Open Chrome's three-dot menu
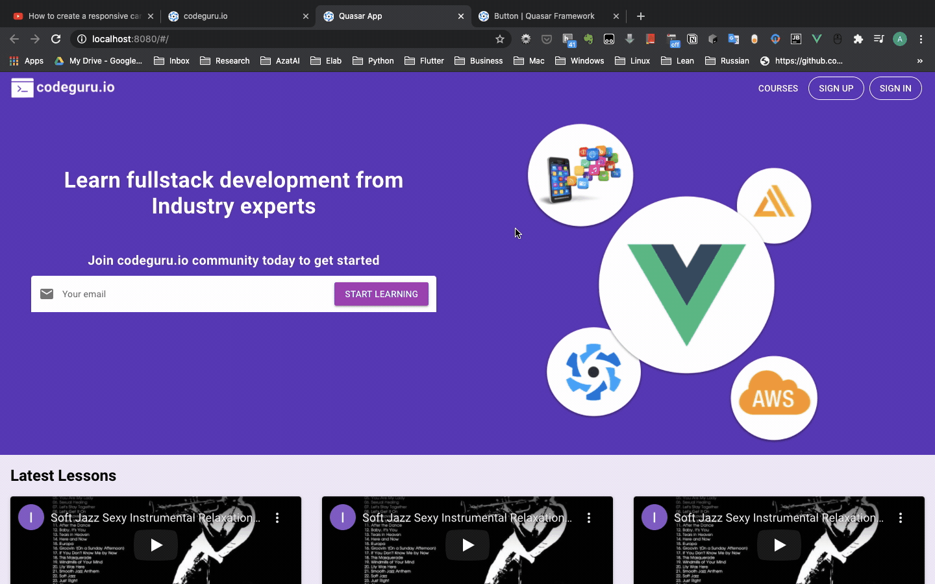The height and width of the screenshot is (584, 935). coord(921,39)
